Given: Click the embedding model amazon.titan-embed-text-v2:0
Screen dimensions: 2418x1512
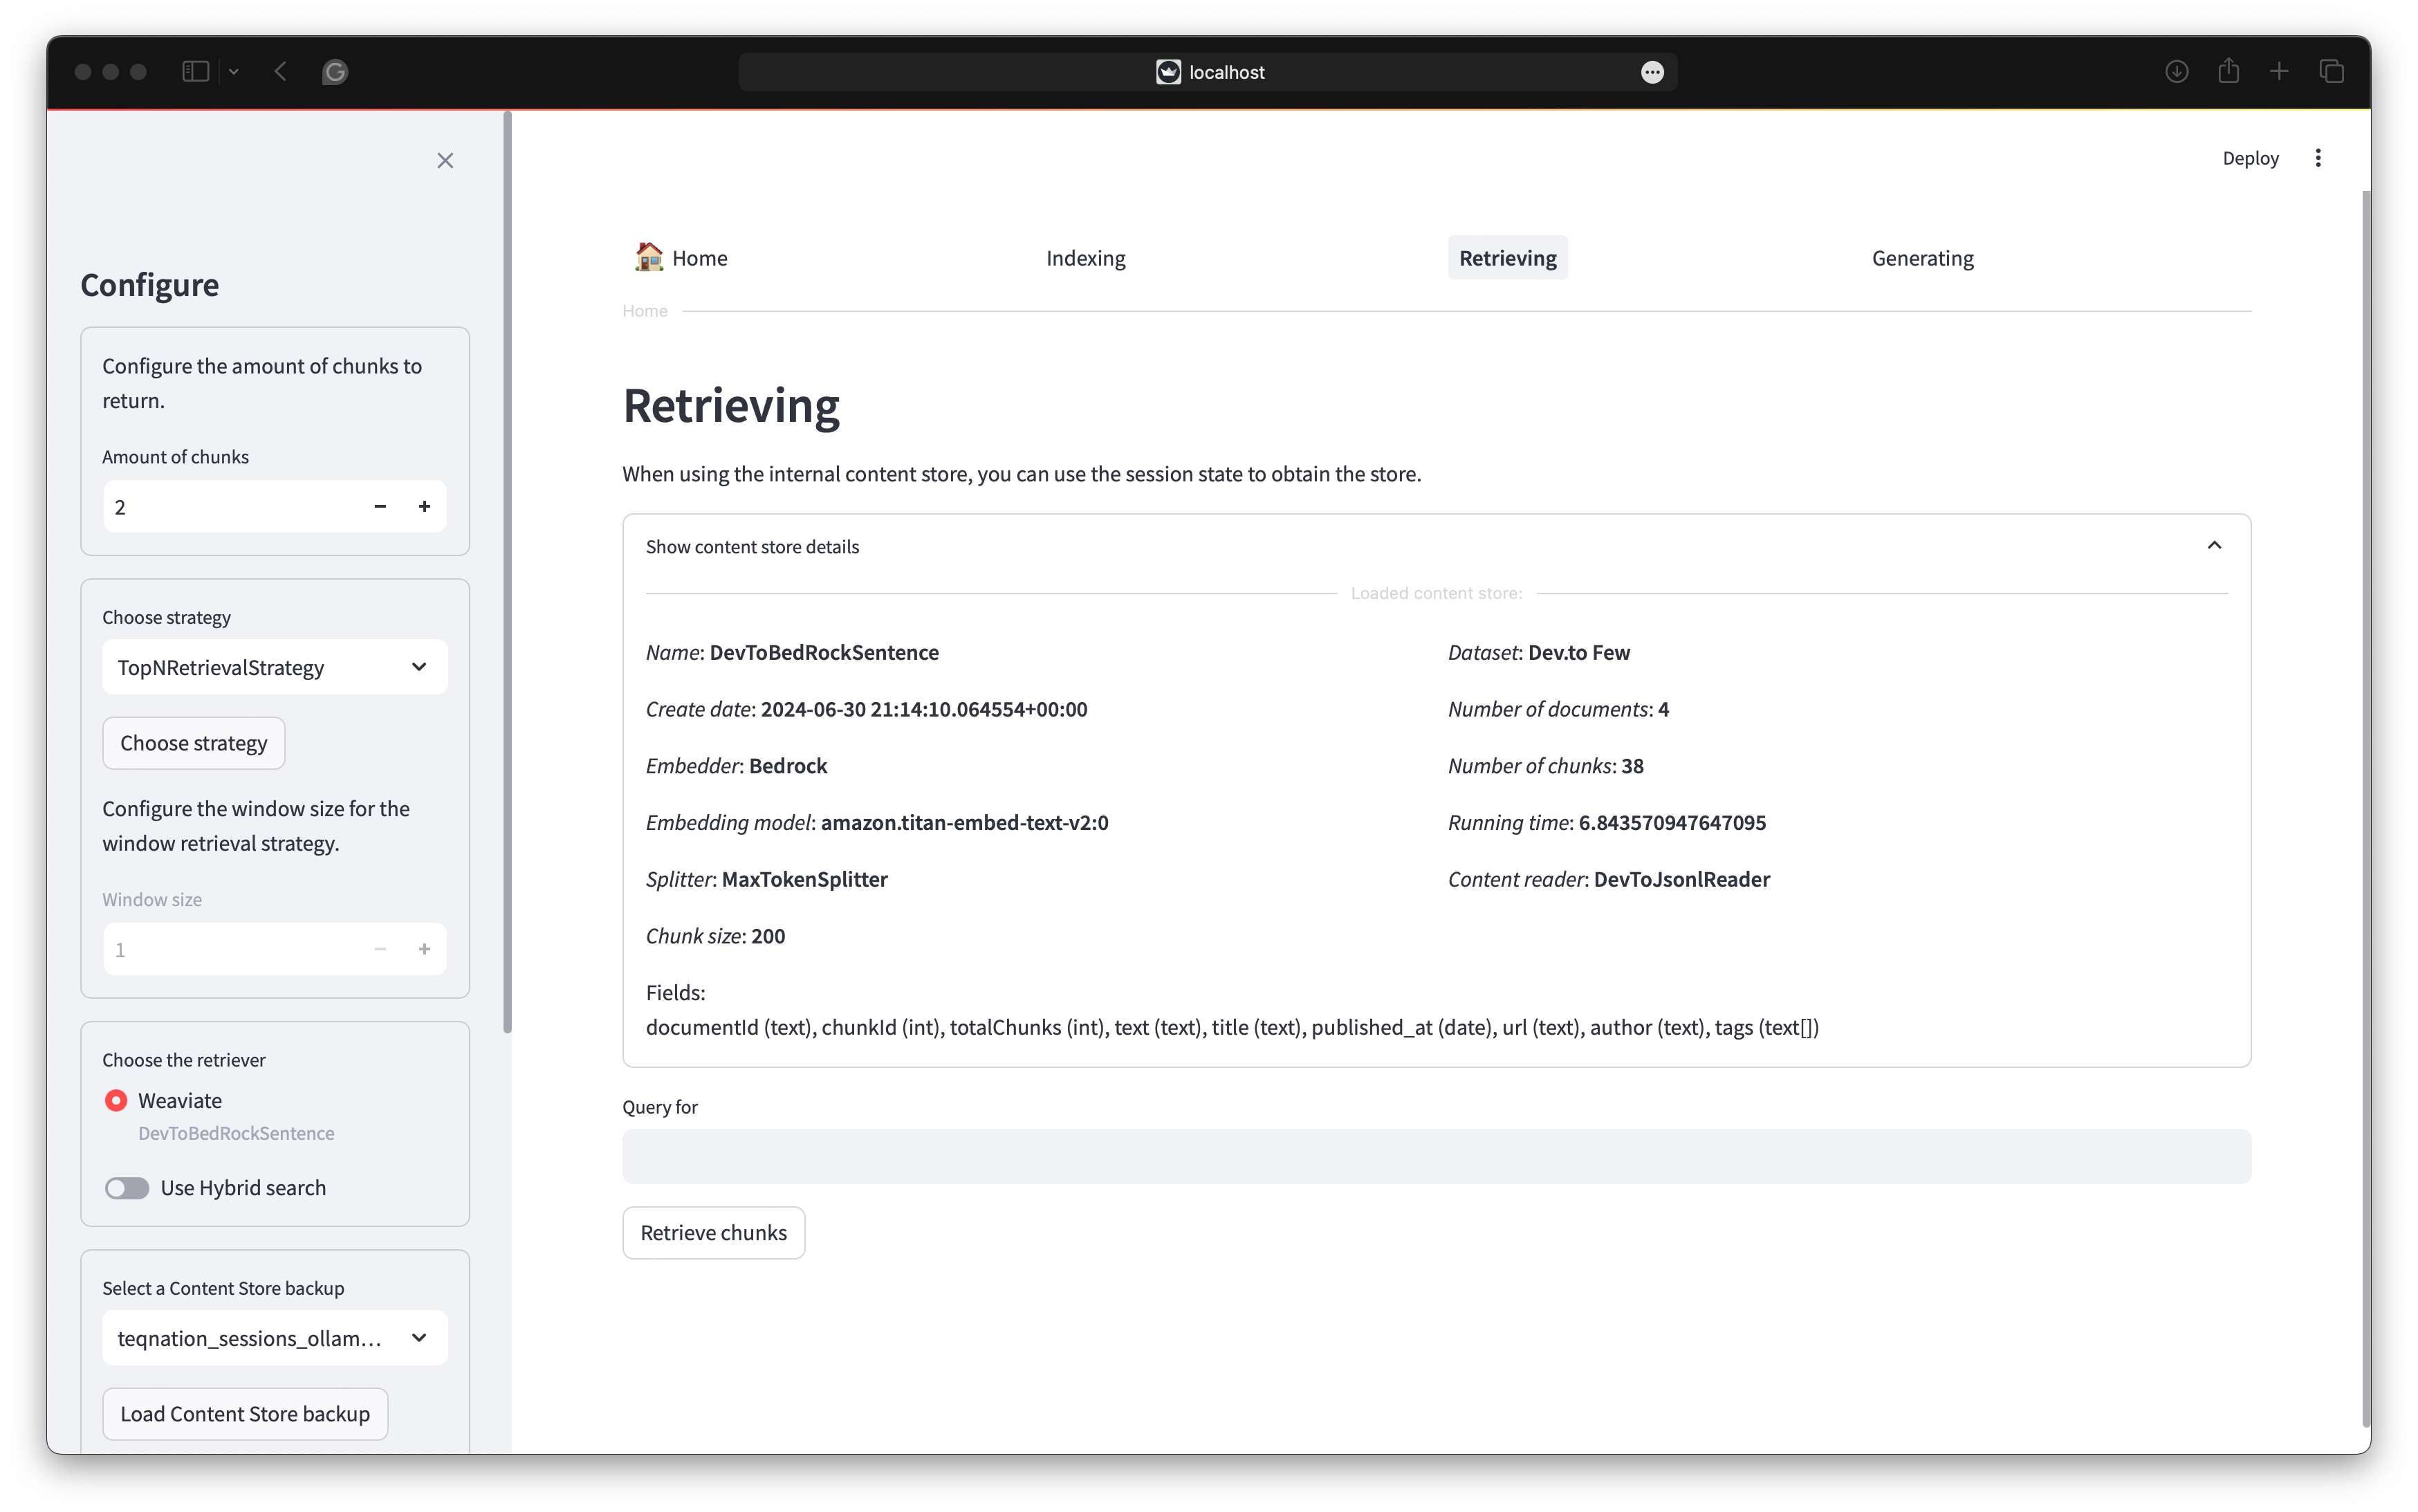Looking at the screenshot, I should (964, 822).
